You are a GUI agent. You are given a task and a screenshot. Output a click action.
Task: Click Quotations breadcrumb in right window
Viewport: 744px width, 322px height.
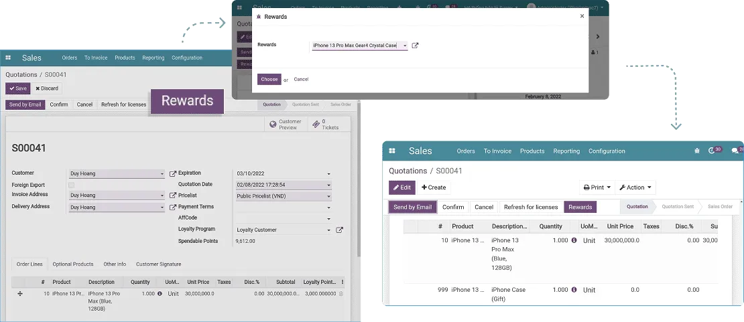coord(408,171)
